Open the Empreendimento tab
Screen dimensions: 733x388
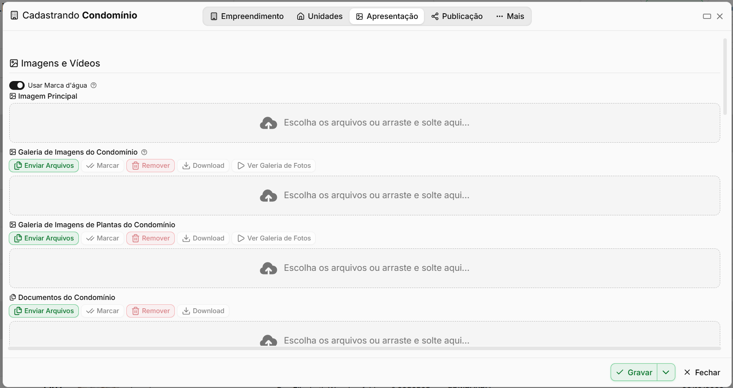tap(247, 16)
